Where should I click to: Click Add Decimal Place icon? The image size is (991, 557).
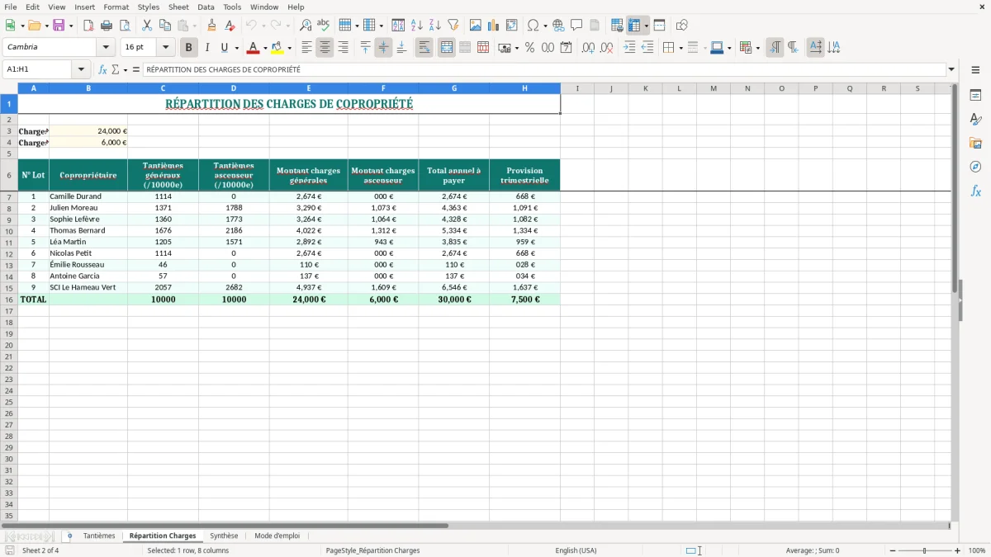(588, 48)
